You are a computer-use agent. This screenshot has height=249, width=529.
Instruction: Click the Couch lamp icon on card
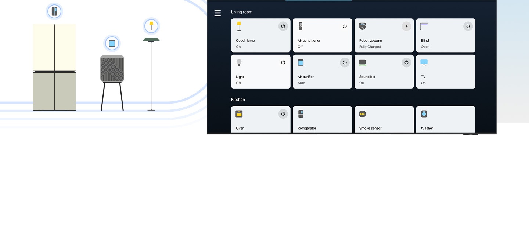[239, 26]
